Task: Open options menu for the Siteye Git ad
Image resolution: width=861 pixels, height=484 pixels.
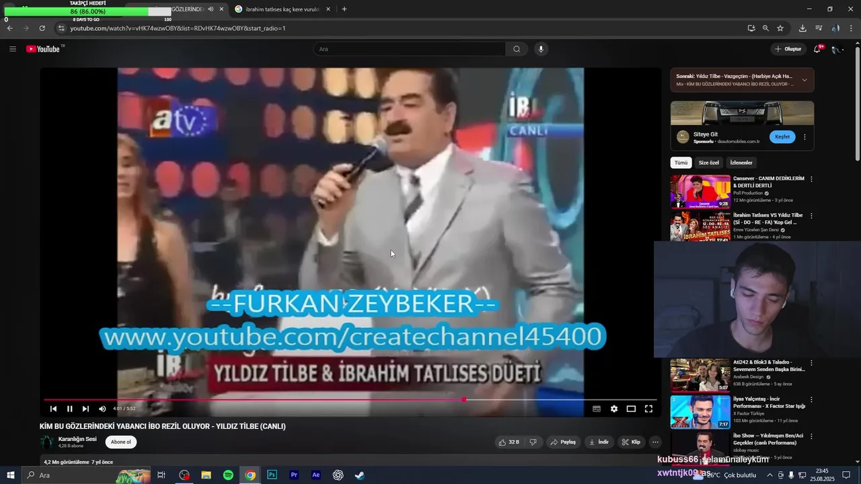Action: point(804,137)
